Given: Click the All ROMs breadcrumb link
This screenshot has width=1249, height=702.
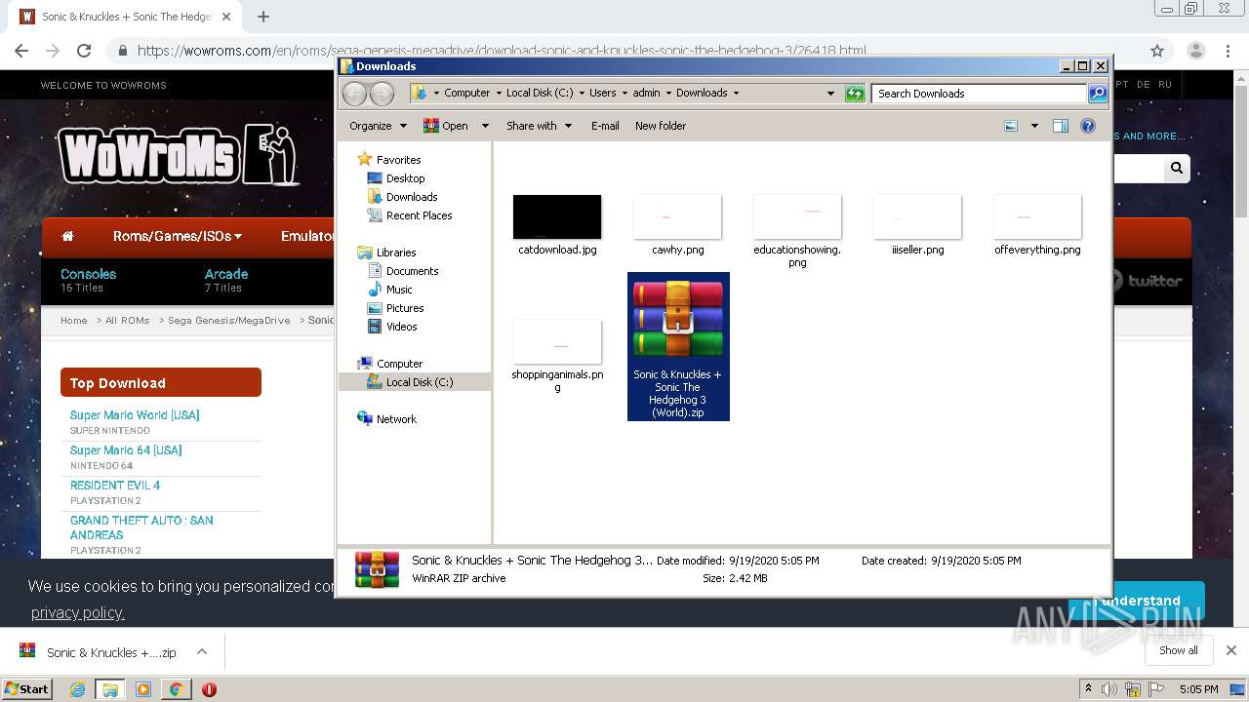Looking at the screenshot, I should pos(128,320).
